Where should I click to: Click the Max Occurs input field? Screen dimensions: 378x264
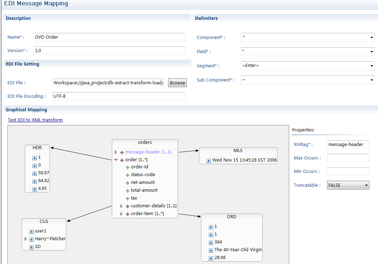point(348,158)
